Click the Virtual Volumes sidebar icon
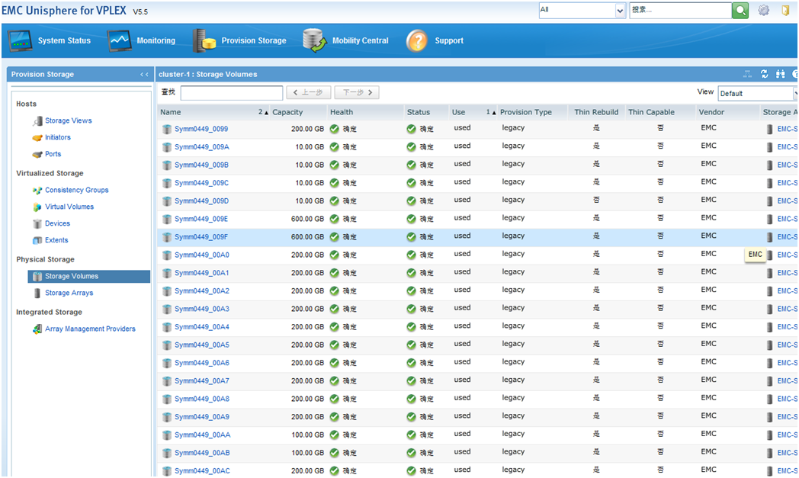 37,207
